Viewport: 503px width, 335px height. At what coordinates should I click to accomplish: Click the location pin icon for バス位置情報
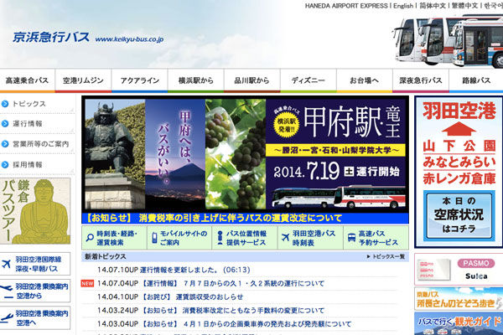pos(220,238)
